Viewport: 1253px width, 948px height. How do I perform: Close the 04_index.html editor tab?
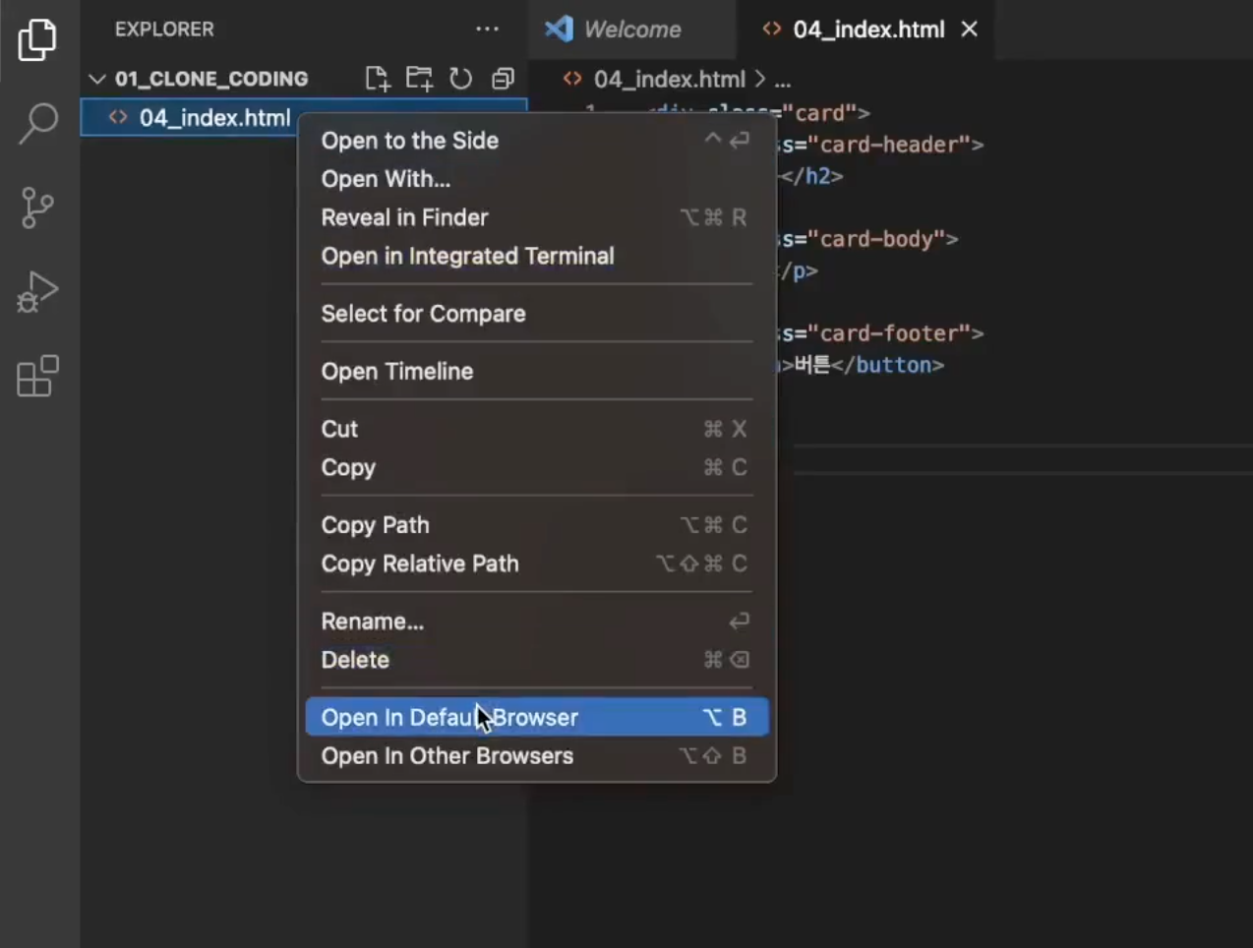pos(970,30)
